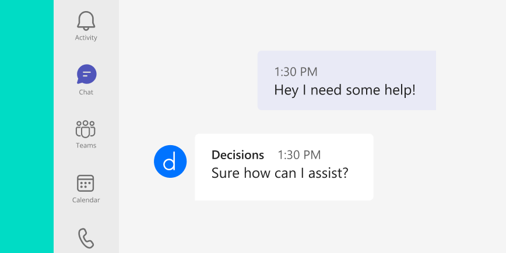Click the Chat label under the icon
The height and width of the screenshot is (253, 506).
[x=86, y=92]
